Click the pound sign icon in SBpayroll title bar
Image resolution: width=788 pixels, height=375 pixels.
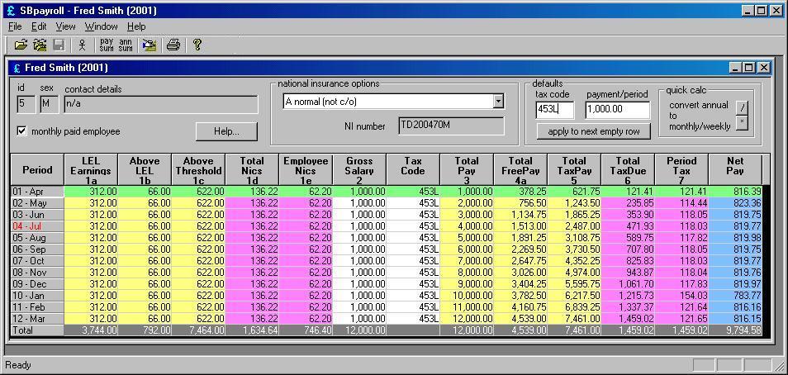coord(11,11)
